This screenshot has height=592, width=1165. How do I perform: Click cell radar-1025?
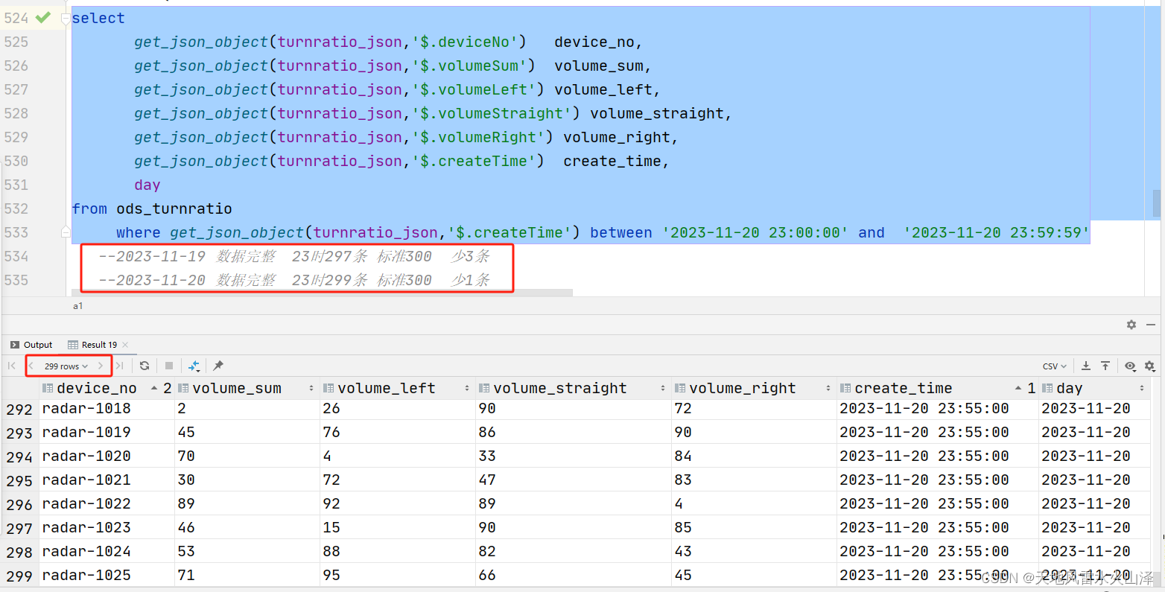click(x=107, y=575)
